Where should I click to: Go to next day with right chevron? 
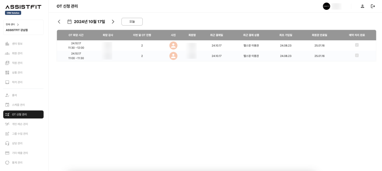coord(113,22)
